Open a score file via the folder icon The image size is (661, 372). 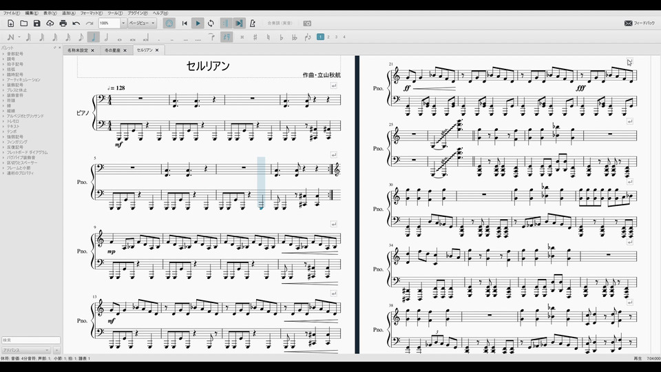(x=24, y=23)
